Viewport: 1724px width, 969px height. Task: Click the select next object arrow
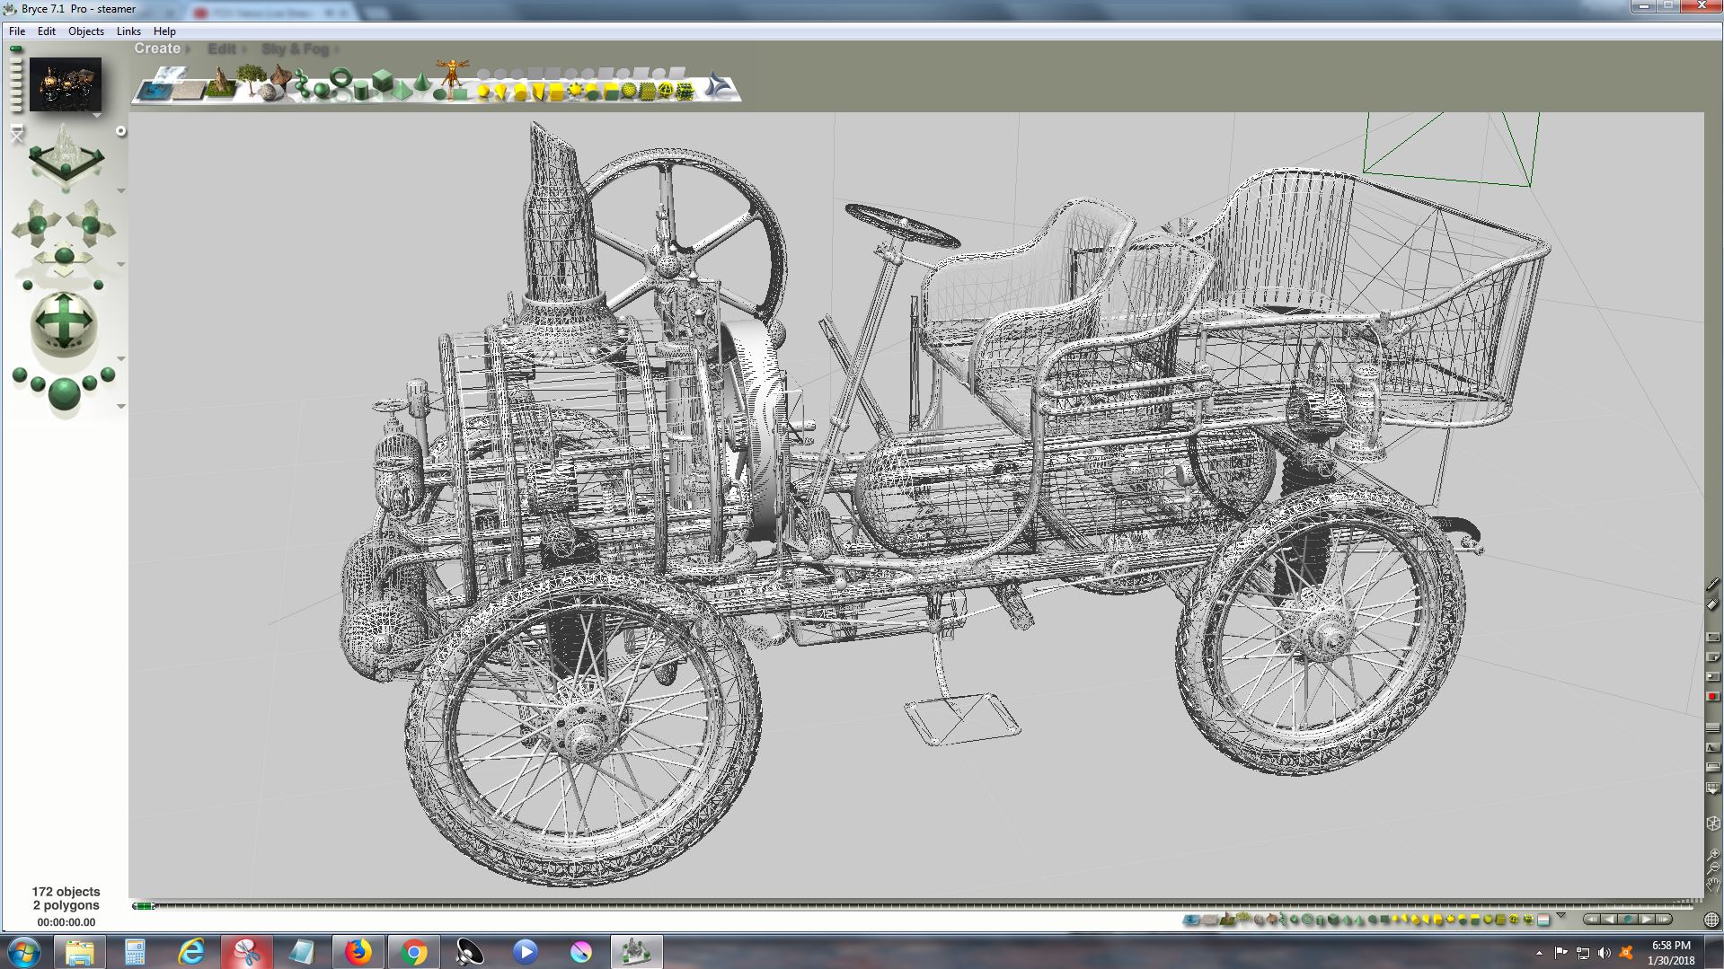pyautogui.click(x=1646, y=919)
